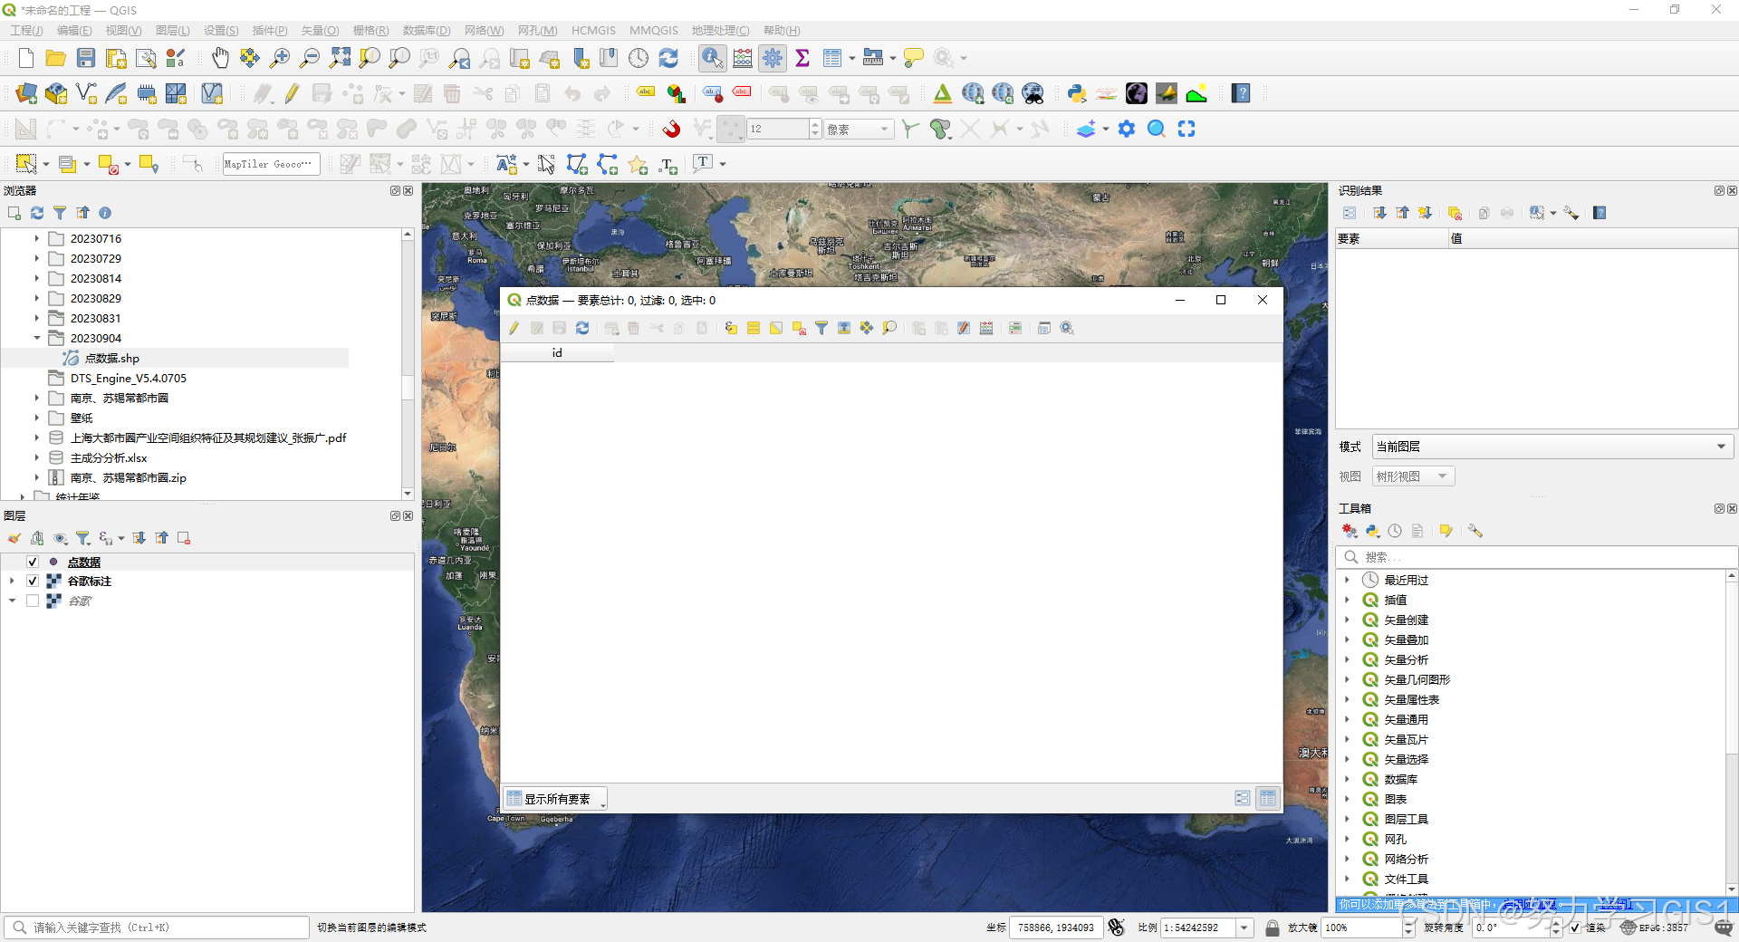Save the project with floppy icon
The height and width of the screenshot is (942, 1739).
[86, 59]
